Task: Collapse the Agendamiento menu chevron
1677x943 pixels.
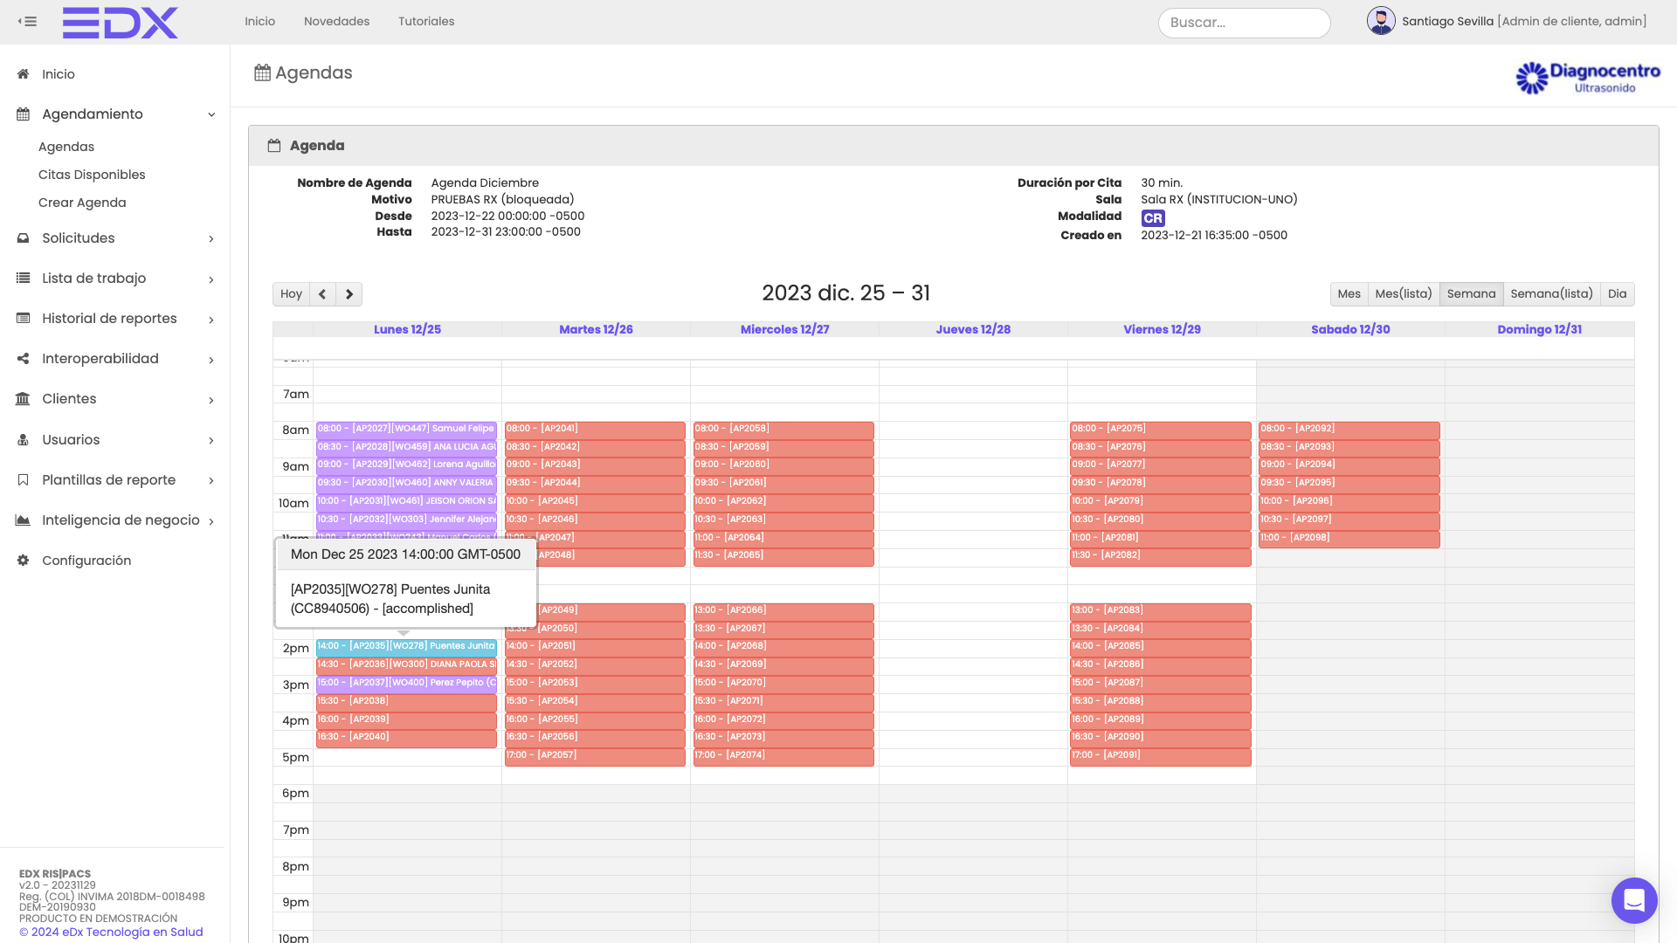Action: [211, 114]
